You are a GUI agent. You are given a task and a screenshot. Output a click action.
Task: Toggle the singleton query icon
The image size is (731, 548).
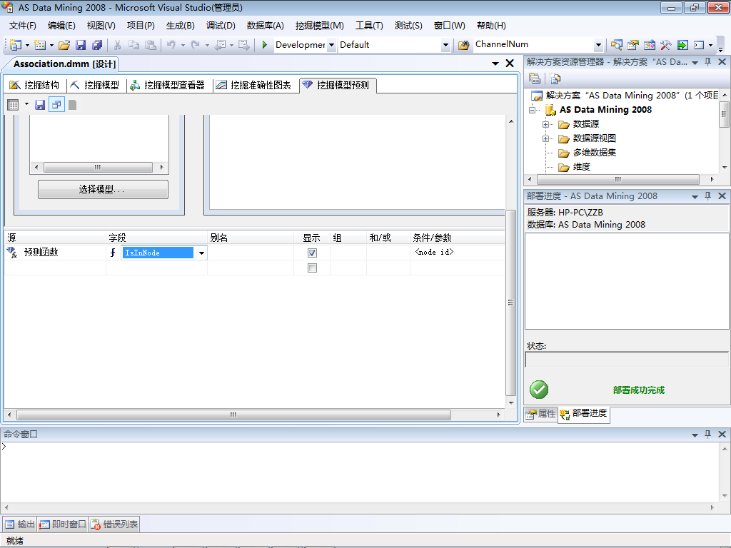(x=56, y=105)
